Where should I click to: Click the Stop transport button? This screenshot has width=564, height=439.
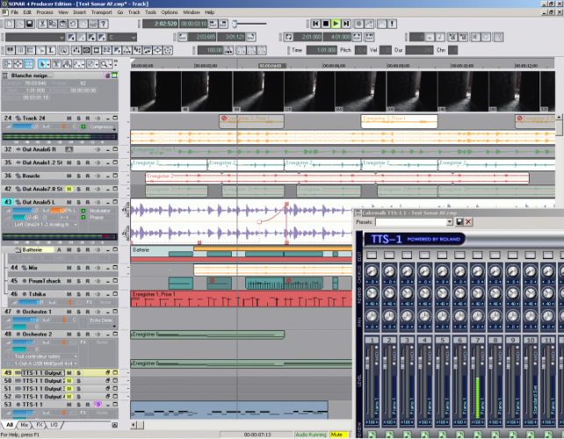click(x=326, y=24)
